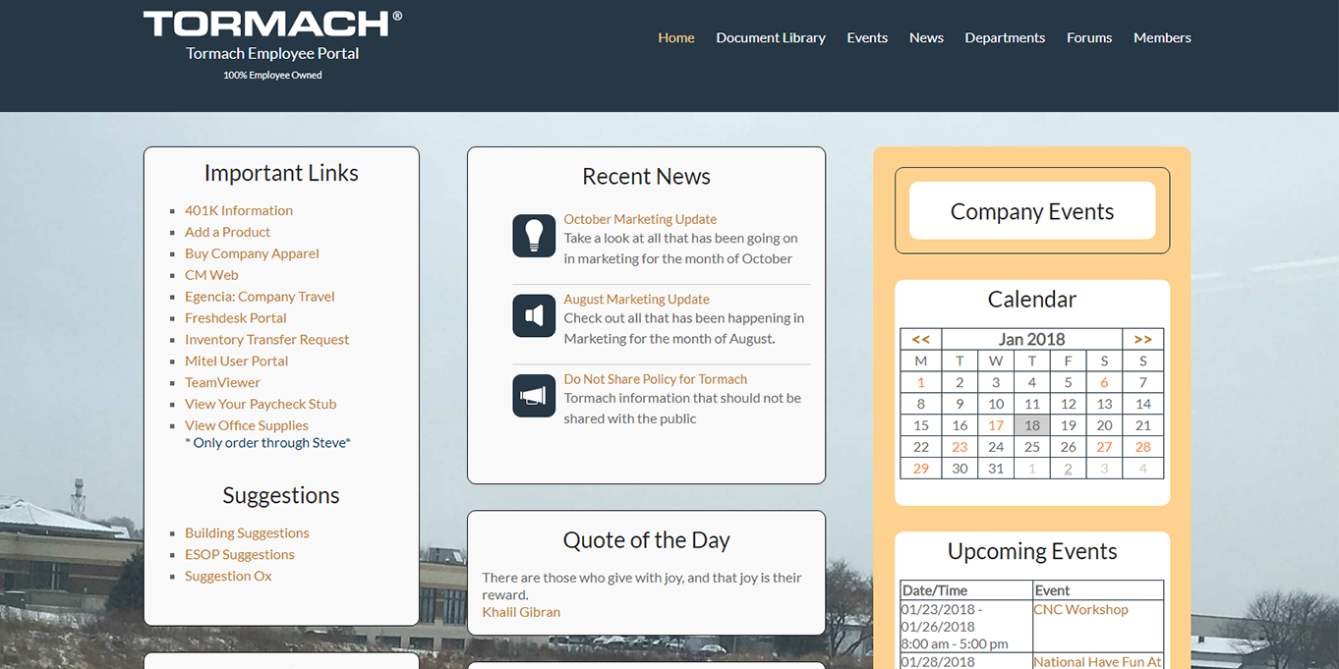
Task: Advance calendar to next month
Action: (1142, 339)
